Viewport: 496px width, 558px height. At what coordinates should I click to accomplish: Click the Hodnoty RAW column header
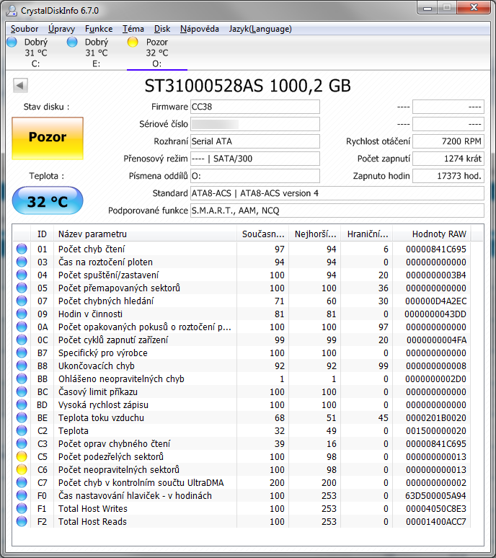(x=432, y=234)
